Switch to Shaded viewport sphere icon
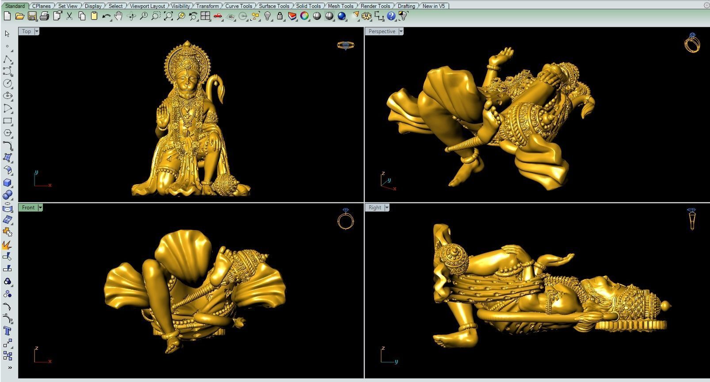The image size is (710, 382). pyautogui.click(x=317, y=16)
